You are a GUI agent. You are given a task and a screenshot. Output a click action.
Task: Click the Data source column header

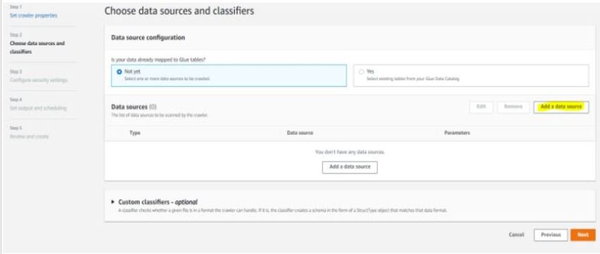300,133
